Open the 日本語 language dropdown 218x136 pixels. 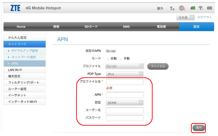pyautogui.click(x=185, y=17)
